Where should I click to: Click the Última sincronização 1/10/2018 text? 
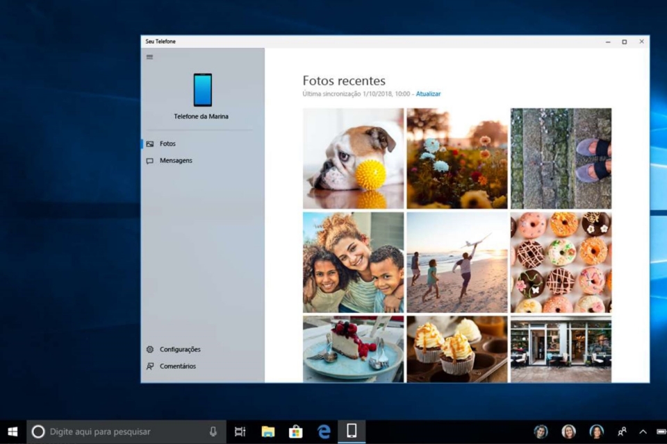(x=356, y=94)
